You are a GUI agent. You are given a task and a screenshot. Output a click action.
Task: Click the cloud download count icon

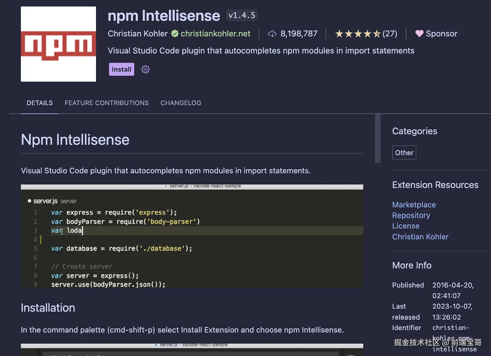pyautogui.click(x=272, y=34)
